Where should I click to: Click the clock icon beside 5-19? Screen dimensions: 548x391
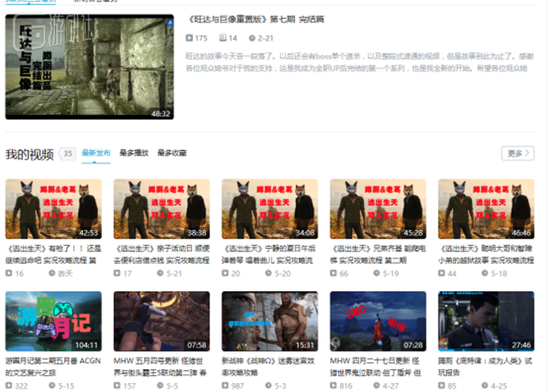(x=376, y=273)
